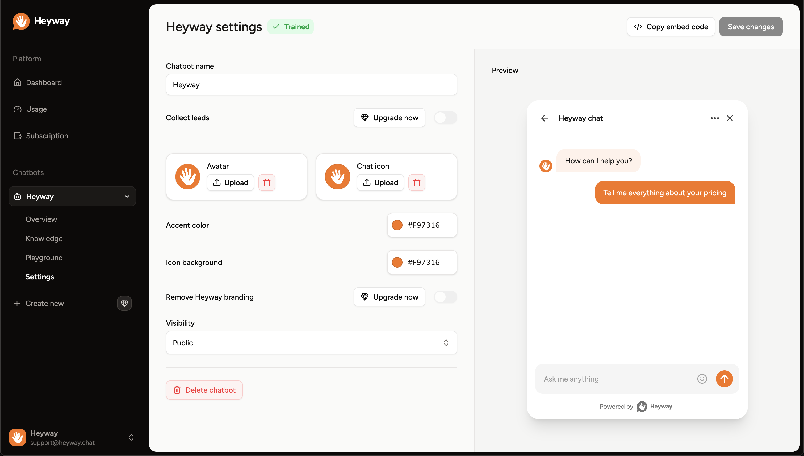Click the Usage gauge icon
Image resolution: width=804 pixels, height=456 pixels.
point(18,109)
